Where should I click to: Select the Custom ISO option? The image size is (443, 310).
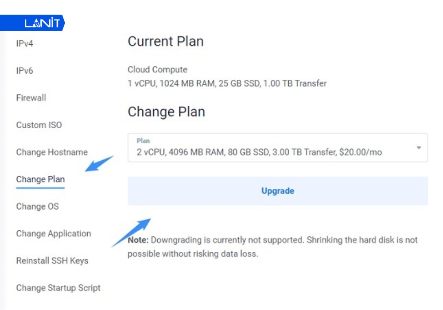pyautogui.click(x=38, y=125)
